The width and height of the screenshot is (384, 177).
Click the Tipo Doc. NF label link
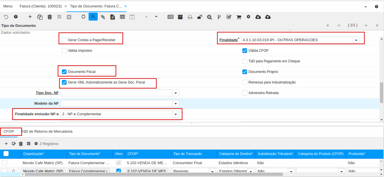point(47,93)
